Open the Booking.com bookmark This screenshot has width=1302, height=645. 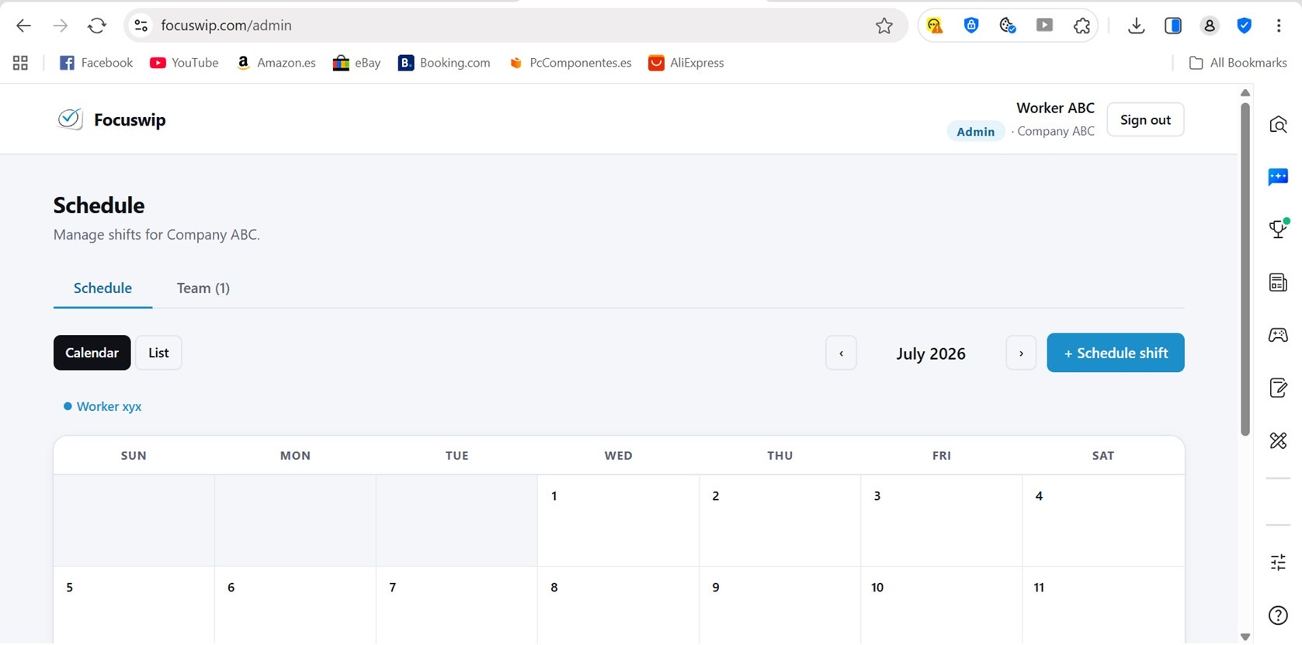(444, 63)
